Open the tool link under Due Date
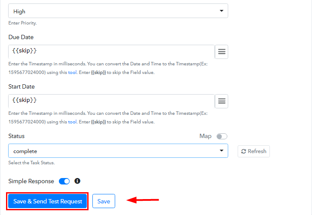 pos(72,72)
